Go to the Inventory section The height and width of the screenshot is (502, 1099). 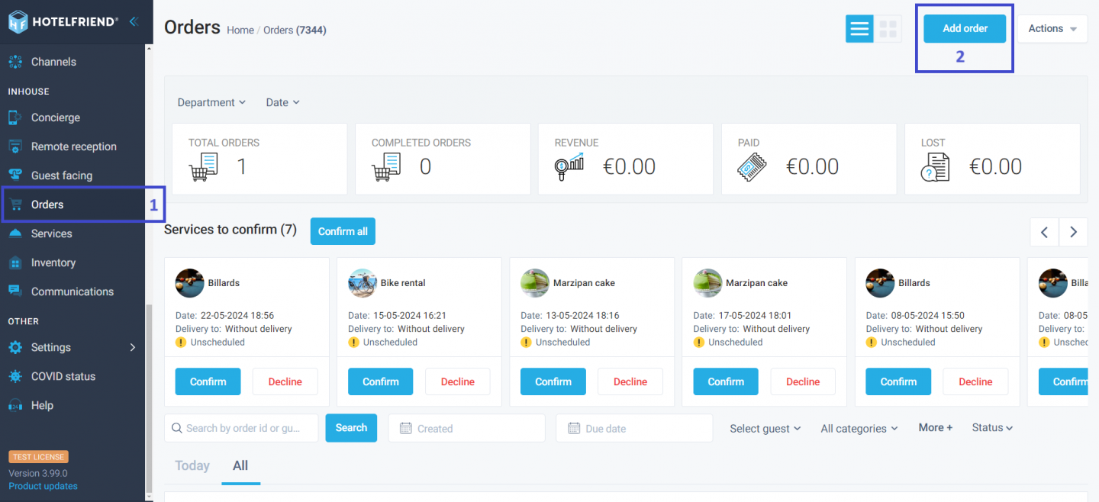click(x=53, y=262)
